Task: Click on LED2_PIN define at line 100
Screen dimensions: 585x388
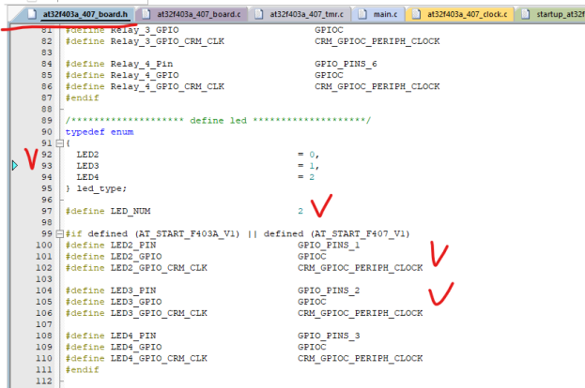Action: click(123, 245)
